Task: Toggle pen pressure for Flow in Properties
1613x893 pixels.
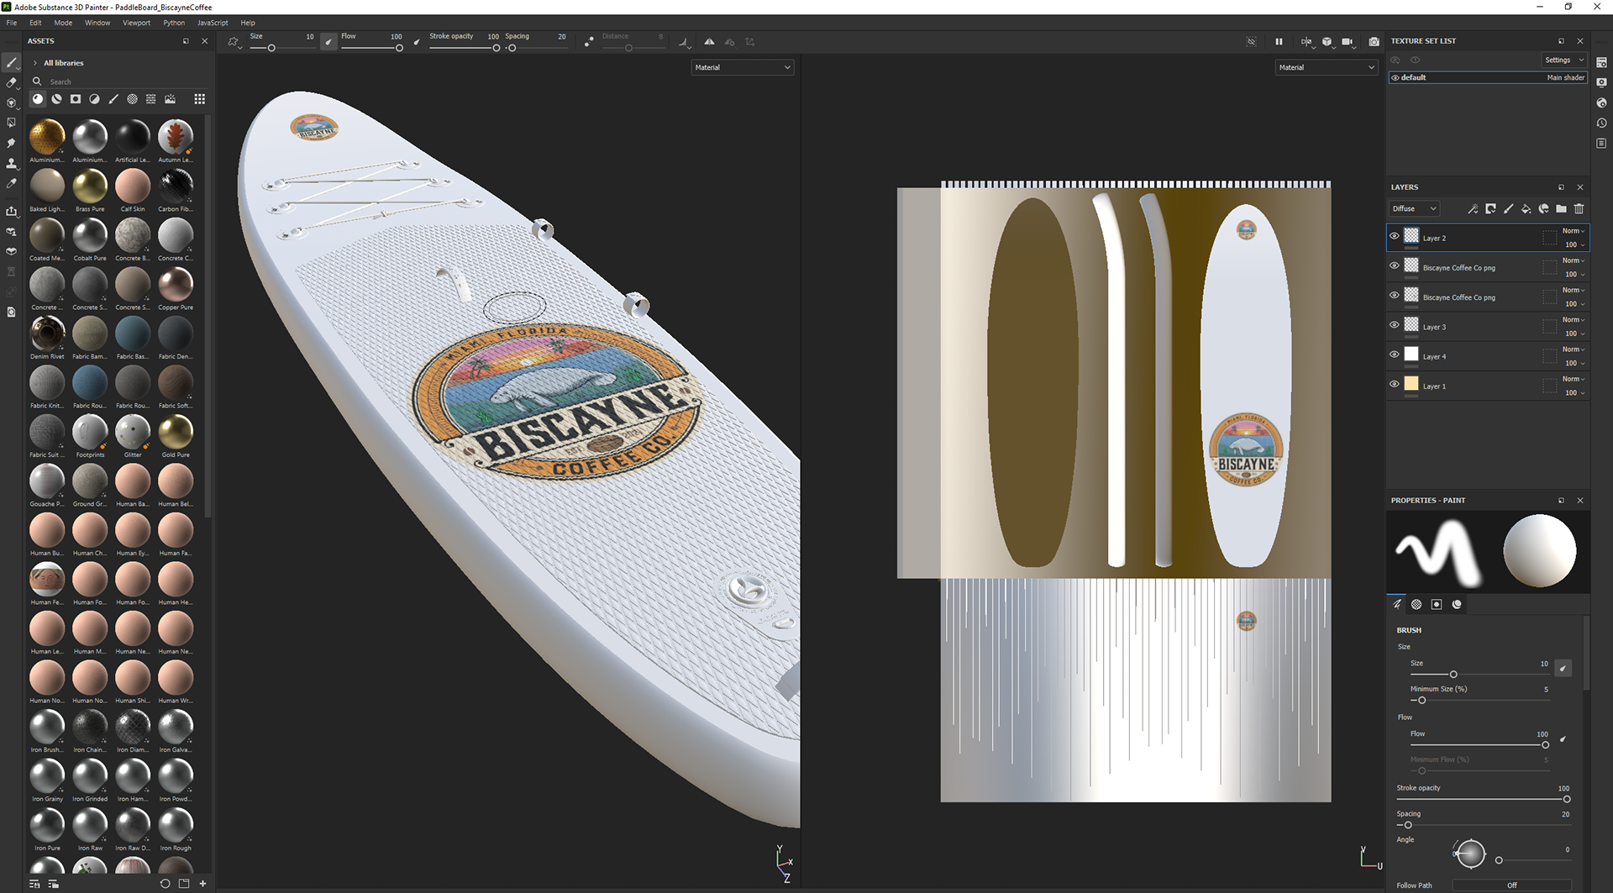Action: 1563,739
